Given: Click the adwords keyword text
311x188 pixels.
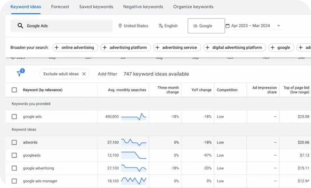Looking at the screenshot, I should (x=30, y=142).
